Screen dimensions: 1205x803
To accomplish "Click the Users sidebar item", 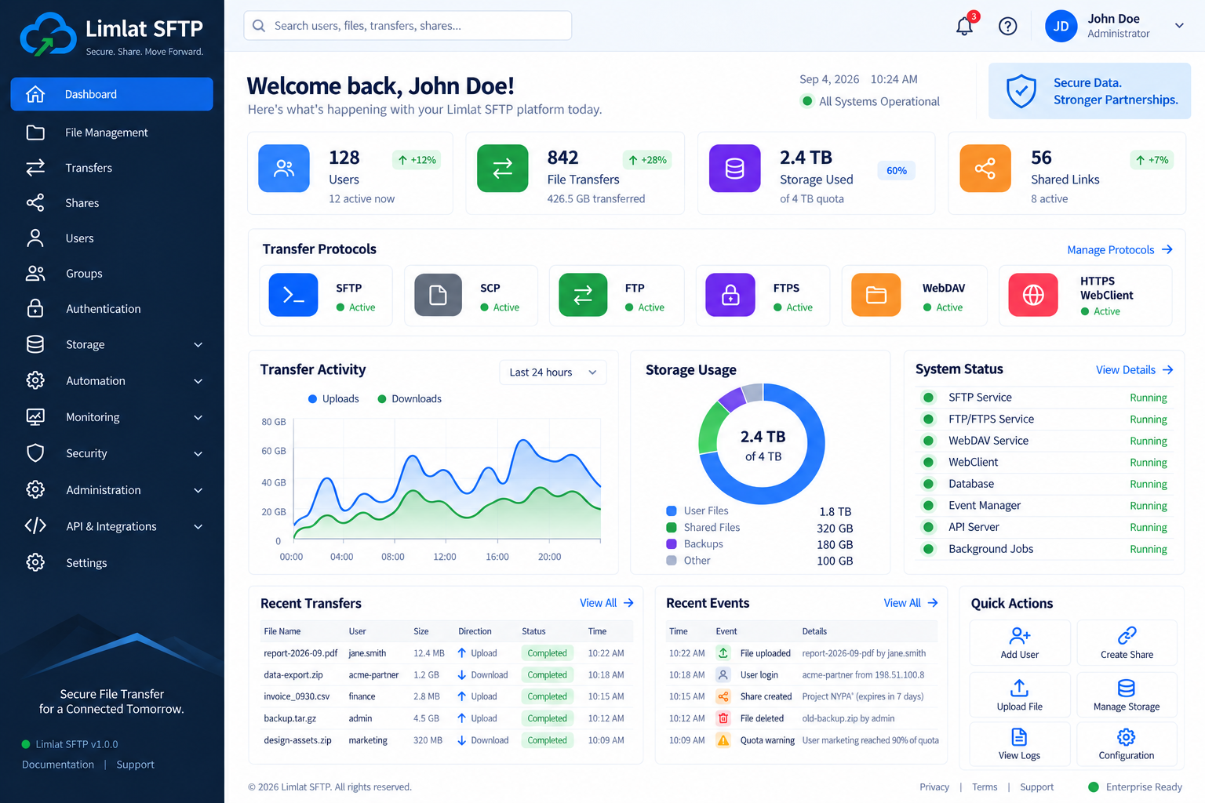I will click(x=111, y=238).
